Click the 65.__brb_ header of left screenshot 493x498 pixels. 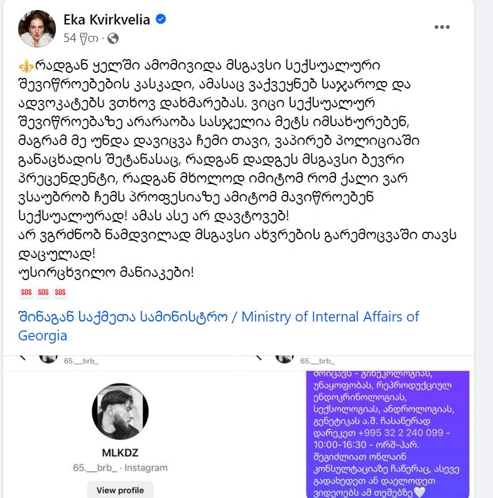(81, 361)
